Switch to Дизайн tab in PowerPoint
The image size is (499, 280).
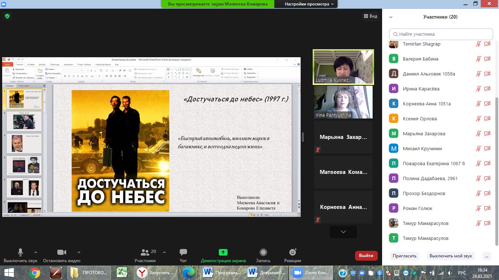42,64
